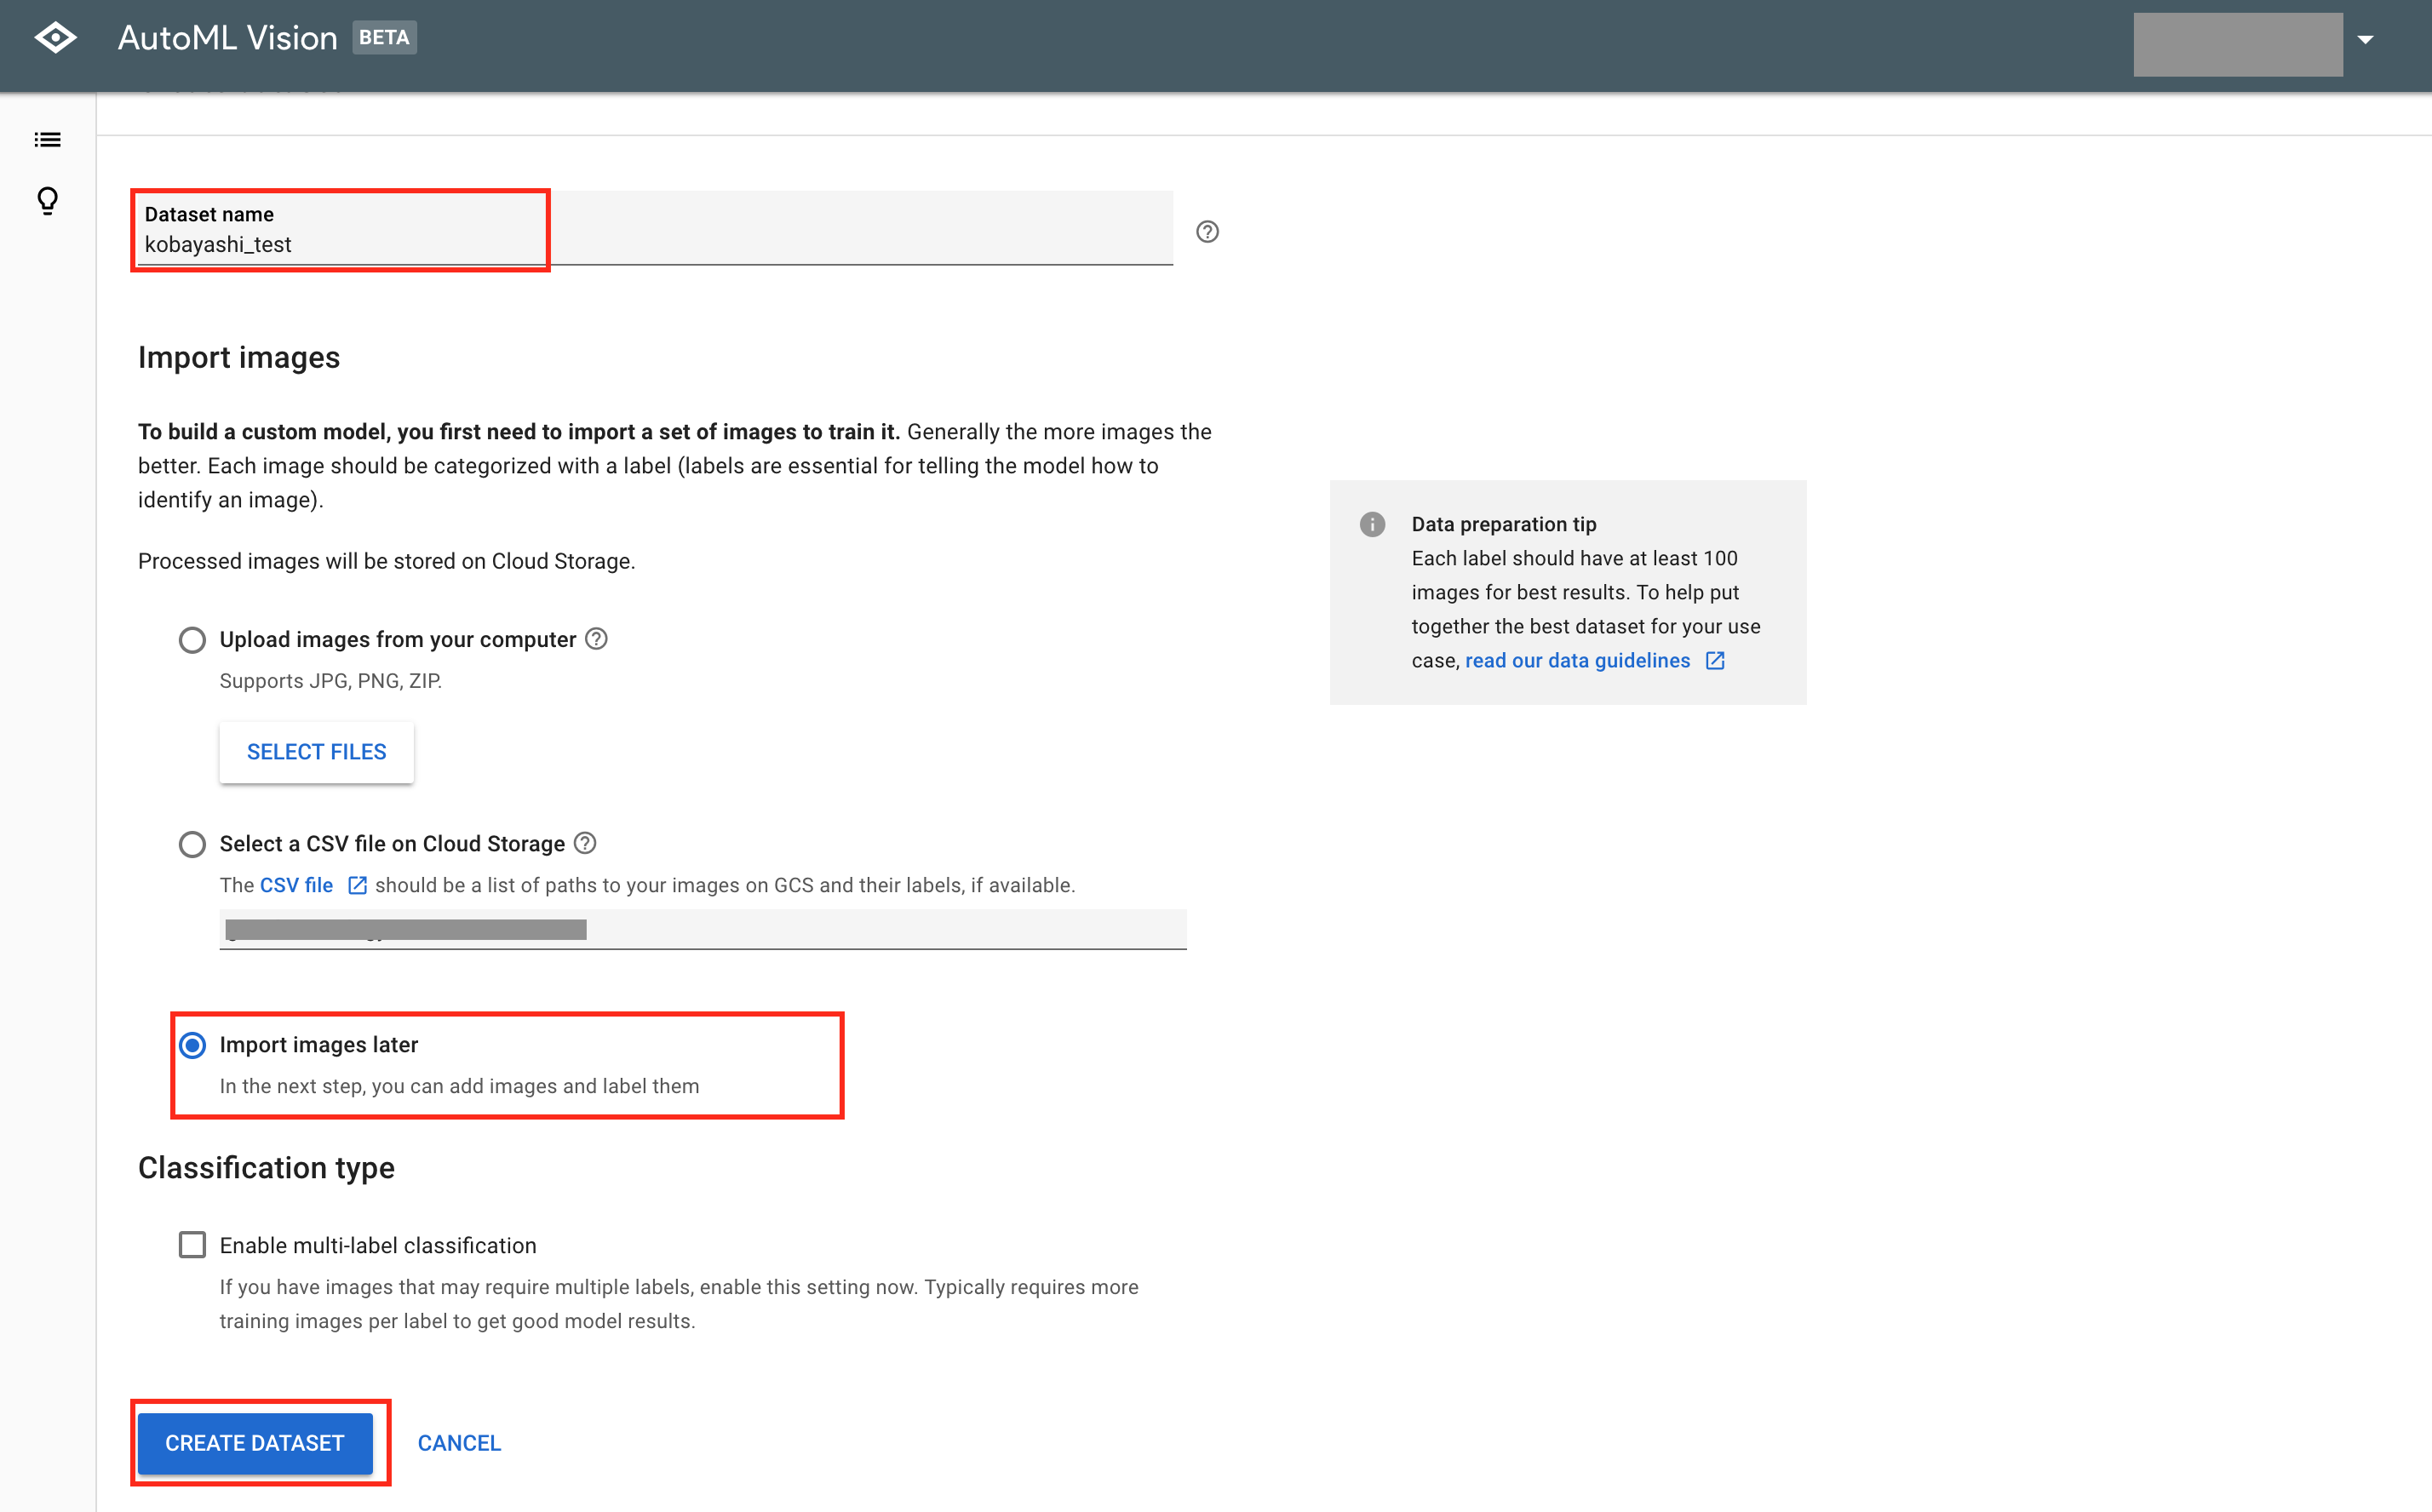Click 'Processed images will be stored' text
This screenshot has width=2432, height=1512.
click(386, 561)
